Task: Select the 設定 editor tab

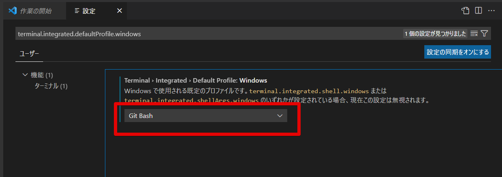Action: pyautogui.click(x=89, y=11)
